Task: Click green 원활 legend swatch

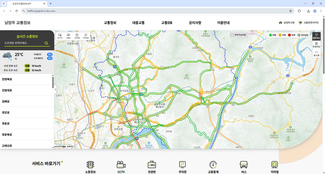Action: [x=270, y=35]
